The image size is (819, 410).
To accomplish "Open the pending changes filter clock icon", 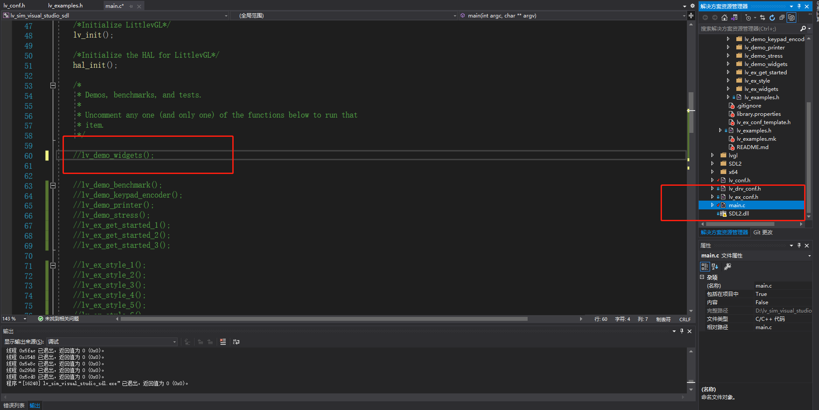I will point(749,17).
